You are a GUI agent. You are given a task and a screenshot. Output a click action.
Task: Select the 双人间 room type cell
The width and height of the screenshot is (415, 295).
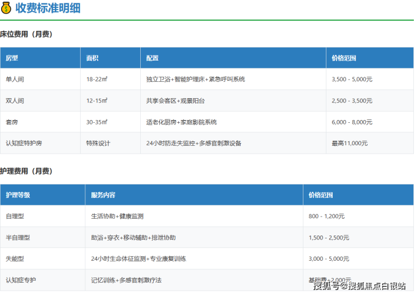15,101
